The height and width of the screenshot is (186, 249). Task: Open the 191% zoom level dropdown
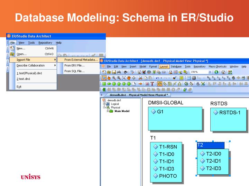tap(210, 73)
